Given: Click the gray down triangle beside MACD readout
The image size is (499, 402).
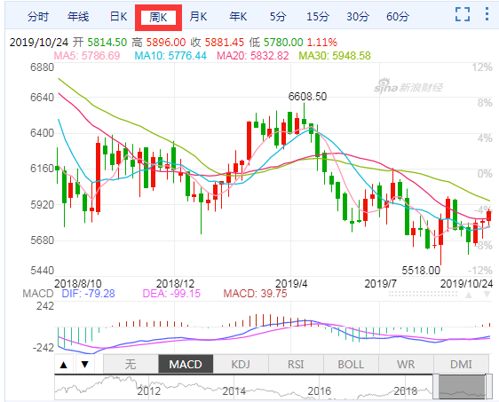Looking at the screenshot, I should point(487,295).
